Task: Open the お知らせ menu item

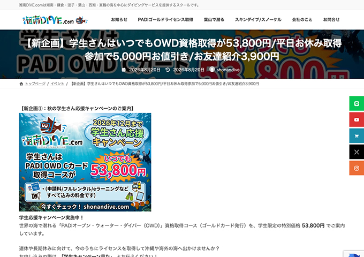Action: pyautogui.click(x=119, y=20)
